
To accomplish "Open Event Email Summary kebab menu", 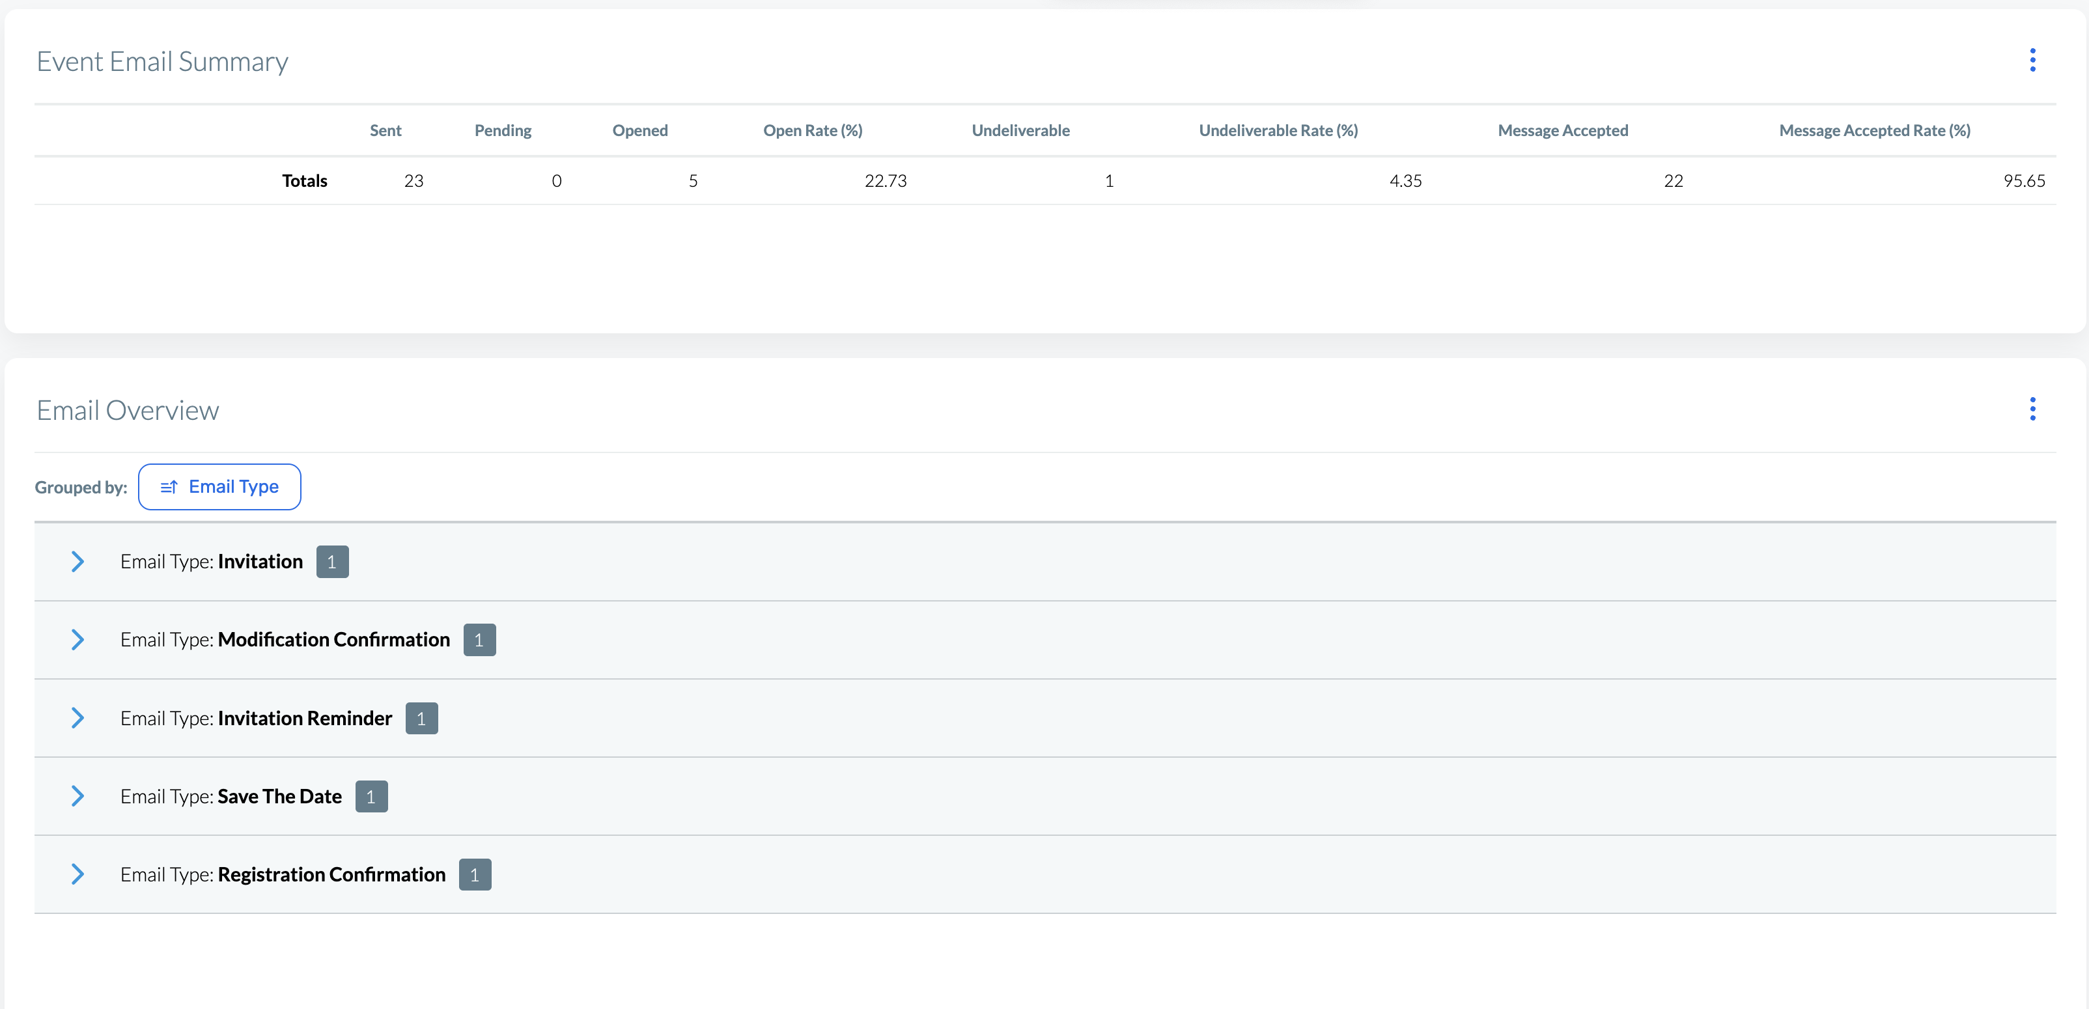I will (x=2032, y=60).
